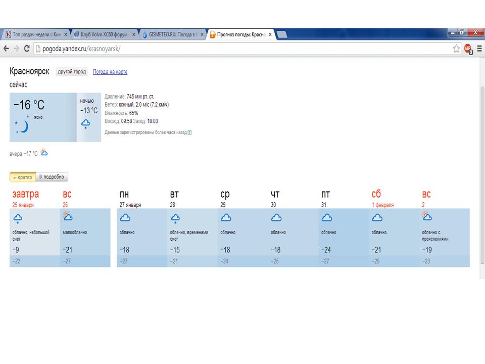This screenshot has height=364, width=485.
Task: Reload the page with the refresh icon
Action: pyautogui.click(x=26, y=49)
